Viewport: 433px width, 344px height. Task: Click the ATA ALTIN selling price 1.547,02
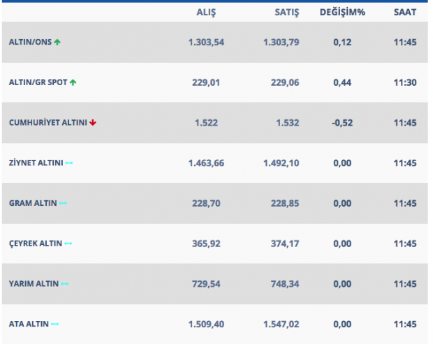(281, 324)
